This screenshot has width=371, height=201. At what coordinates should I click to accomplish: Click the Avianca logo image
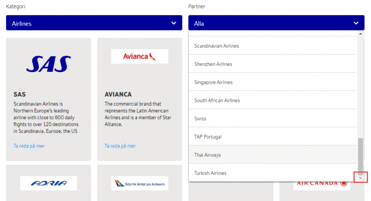click(140, 56)
